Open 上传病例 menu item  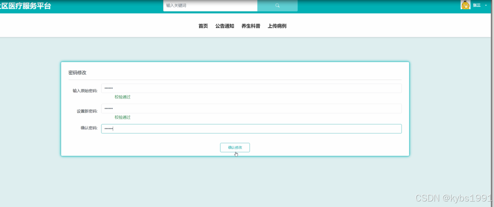pos(277,26)
